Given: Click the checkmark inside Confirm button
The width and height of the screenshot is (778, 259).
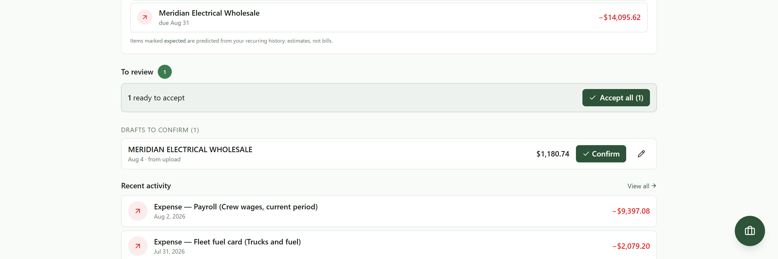Looking at the screenshot, I should coord(586,154).
